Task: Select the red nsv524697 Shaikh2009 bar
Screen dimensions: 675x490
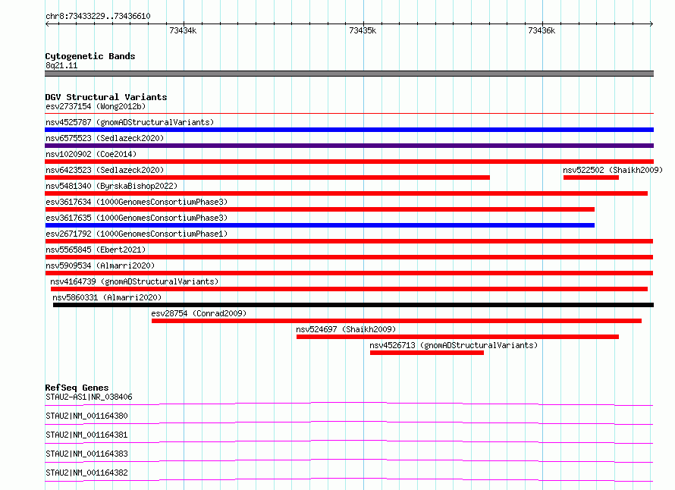Action: coord(457,337)
